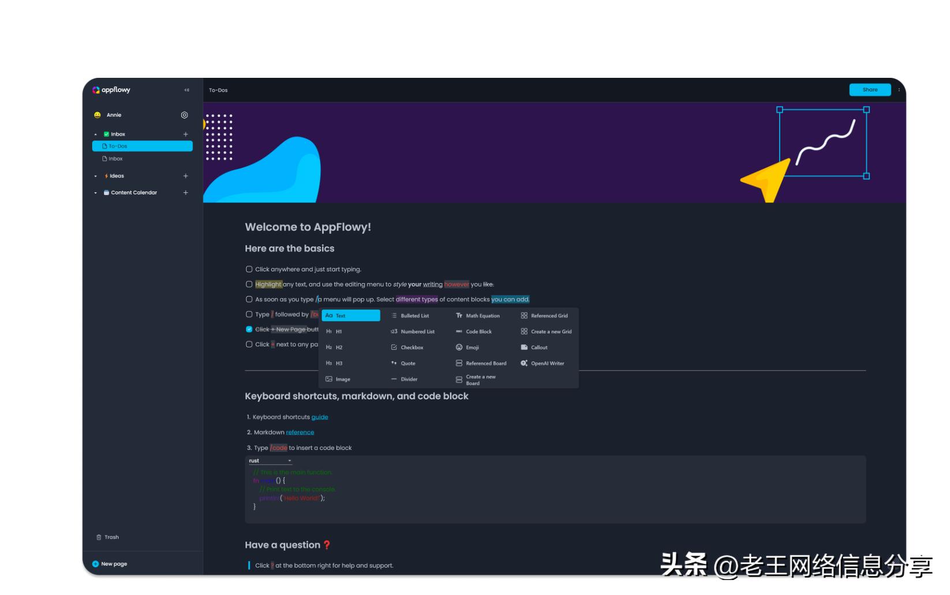Image resolution: width=950 pixels, height=595 pixels.
Task: Click the Share button
Action: coord(869,89)
